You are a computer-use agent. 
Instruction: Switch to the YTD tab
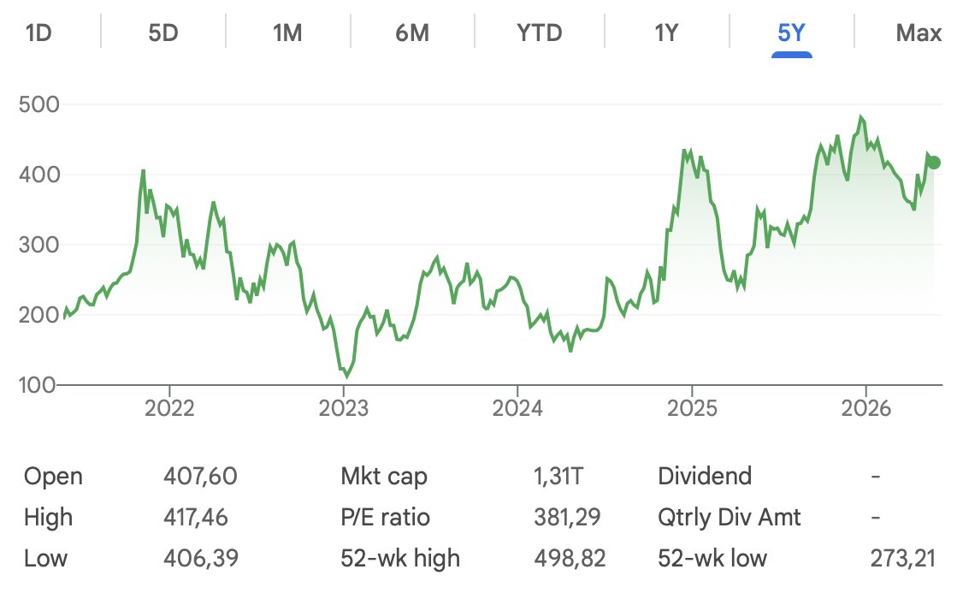tap(540, 33)
